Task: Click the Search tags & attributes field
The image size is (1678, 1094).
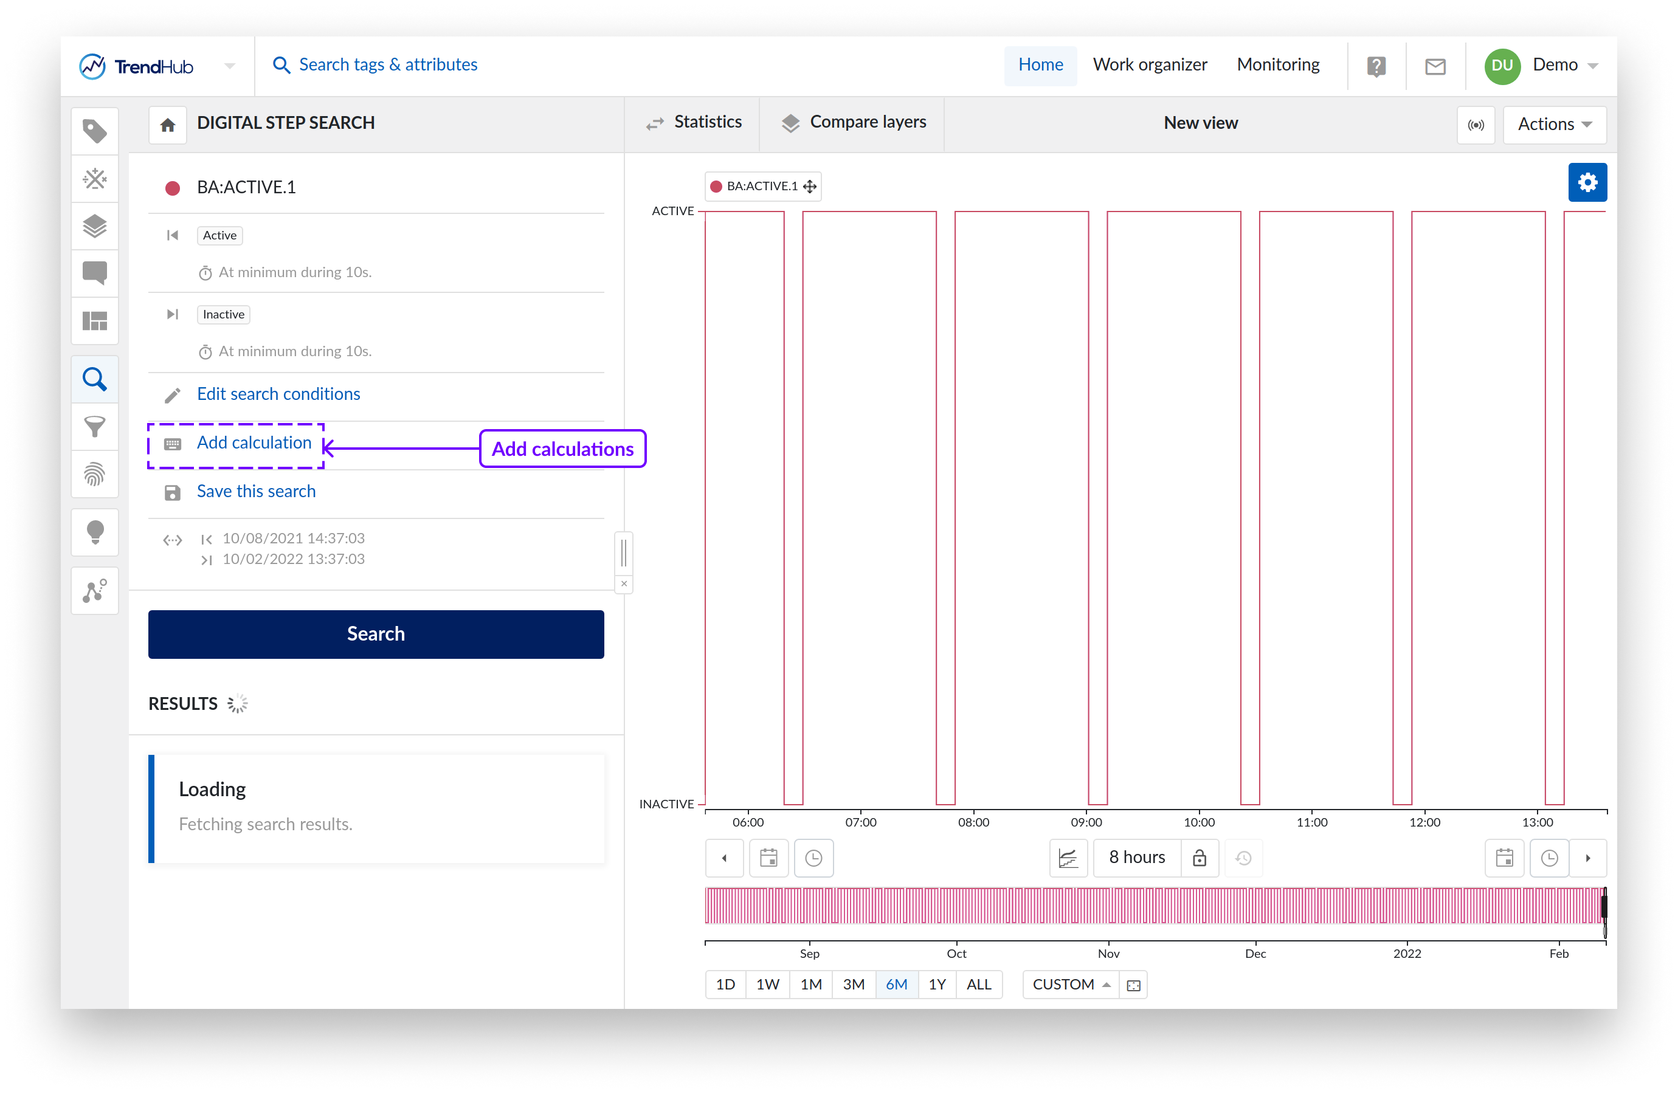Action: [387, 65]
